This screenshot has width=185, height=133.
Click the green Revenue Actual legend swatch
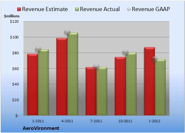[77, 9]
